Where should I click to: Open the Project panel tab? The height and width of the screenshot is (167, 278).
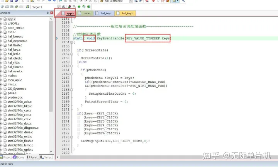(x=6, y=157)
